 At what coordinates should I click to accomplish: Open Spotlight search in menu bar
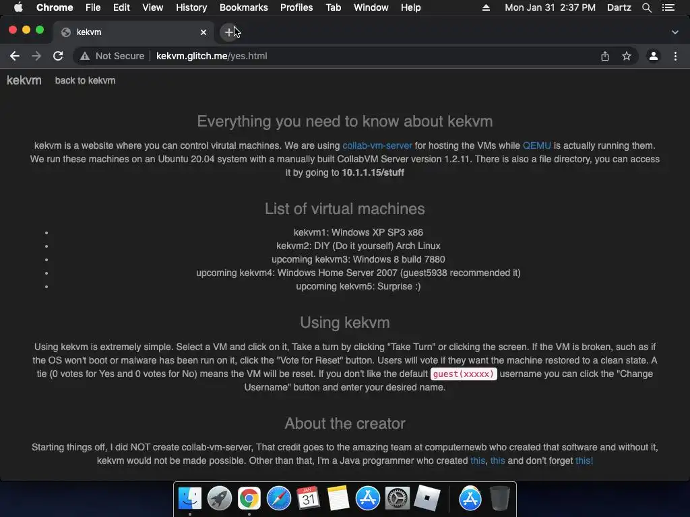click(x=646, y=7)
